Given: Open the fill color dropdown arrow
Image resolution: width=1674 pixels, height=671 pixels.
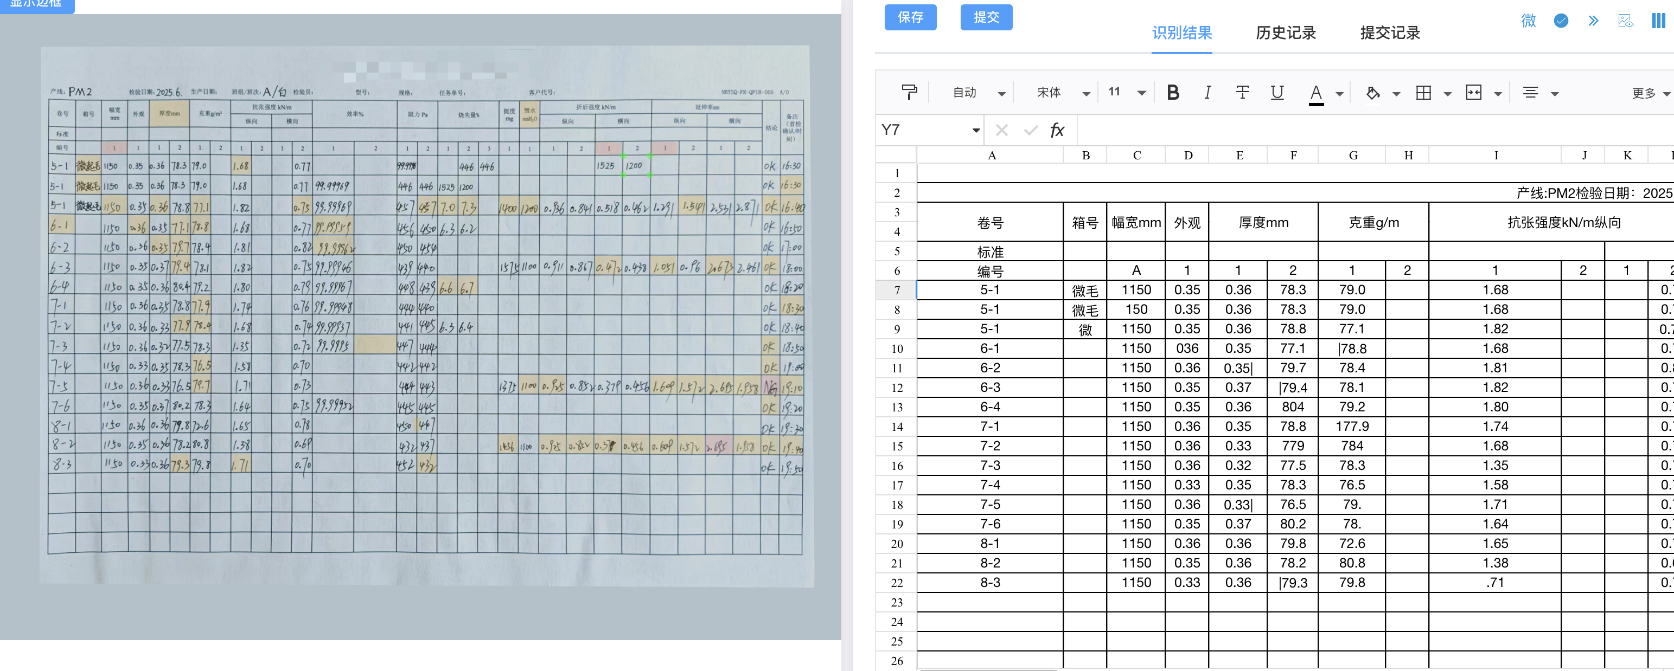Looking at the screenshot, I should (x=1396, y=94).
